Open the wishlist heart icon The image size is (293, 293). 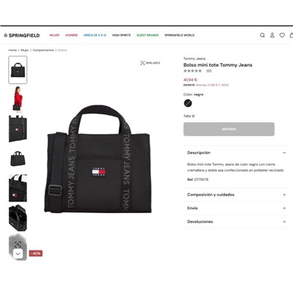point(282,35)
